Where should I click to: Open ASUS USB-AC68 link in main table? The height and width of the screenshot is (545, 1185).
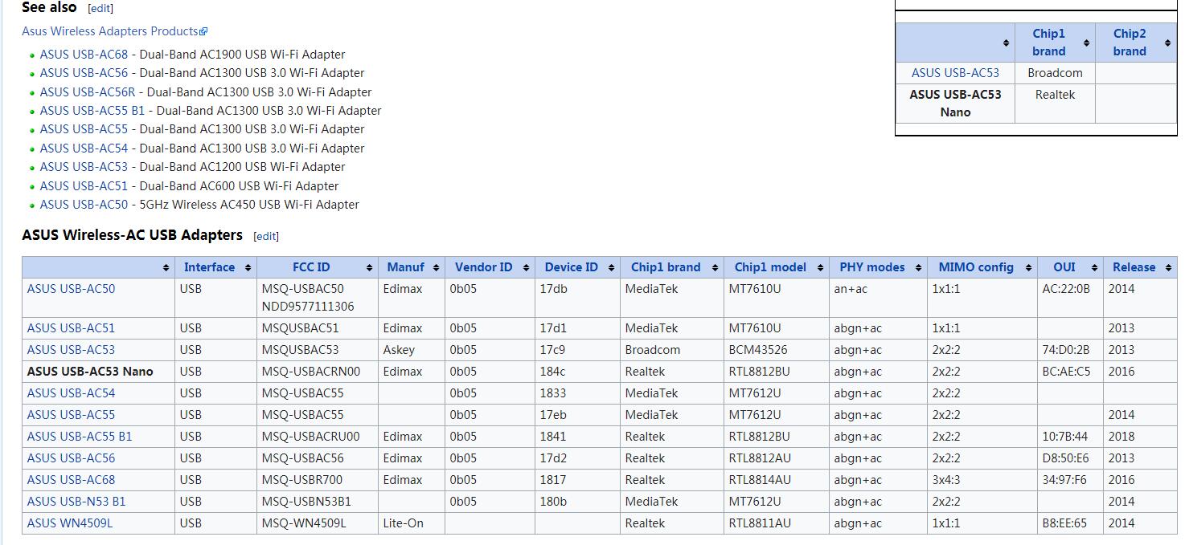point(71,480)
